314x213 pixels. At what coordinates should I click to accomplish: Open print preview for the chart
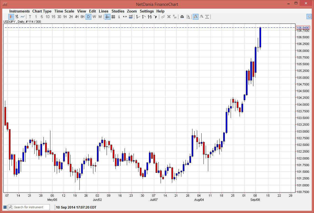pyautogui.click(x=188, y=17)
